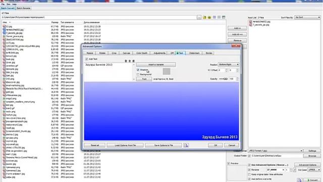Toggle Ask before overwrite checkbox
The width and height of the screenshot is (323, 182).
tap(249, 179)
